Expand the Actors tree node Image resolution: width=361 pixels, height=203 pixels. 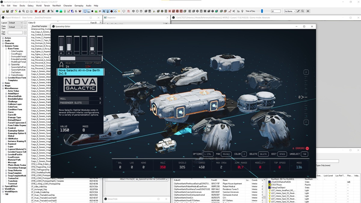(x=3, y=38)
